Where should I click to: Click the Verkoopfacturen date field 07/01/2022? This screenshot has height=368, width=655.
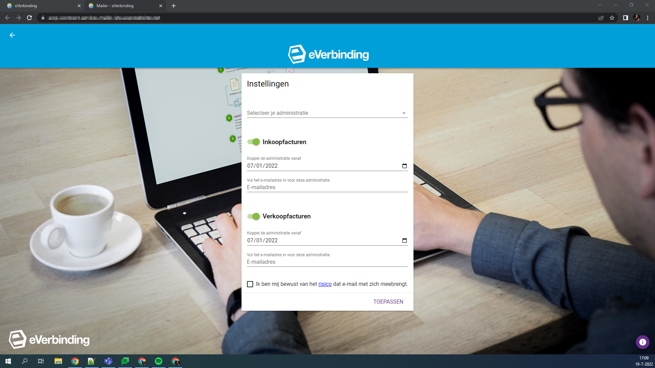327,241
